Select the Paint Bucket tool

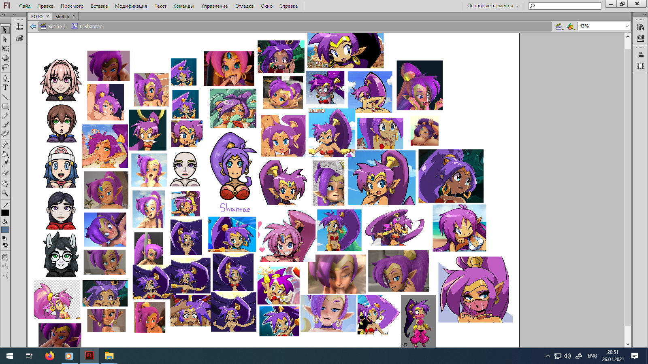point(5,154)
